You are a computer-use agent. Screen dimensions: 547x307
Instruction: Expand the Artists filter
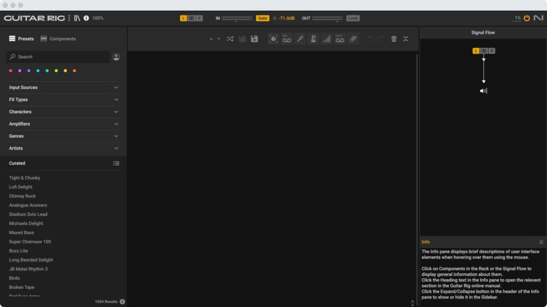[64, 148]
